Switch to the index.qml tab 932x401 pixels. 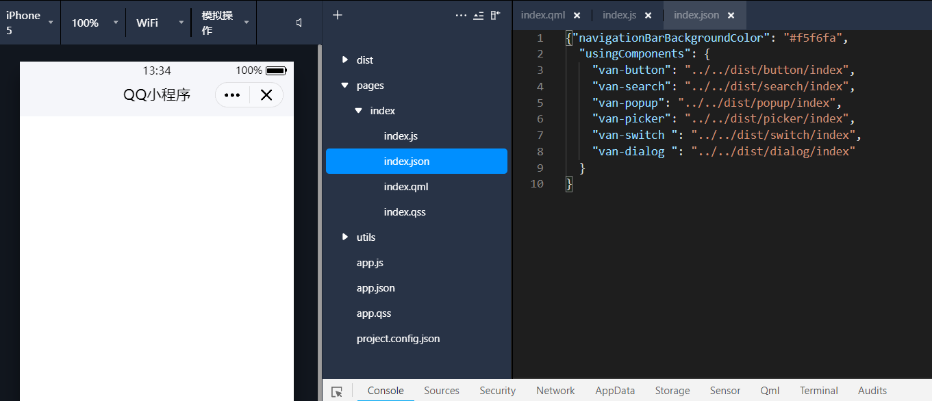(543, 15)
